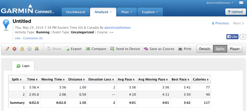Image resolution: width=247 pixels, height=111 pixels.
Task: Click split 1 calories value 77
Action: (x=208, y=87)
